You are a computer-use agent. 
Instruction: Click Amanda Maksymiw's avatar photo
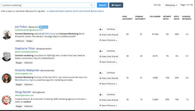tap(7, 78)
